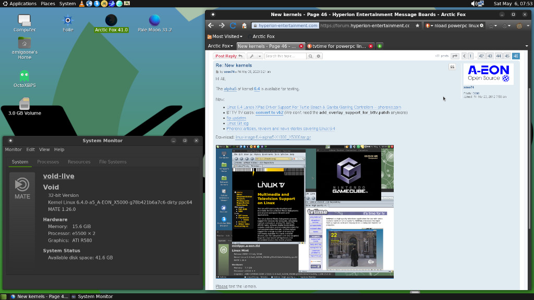
Task: Open the toolbar overflow arrow at right
Action: click(528, 26)
